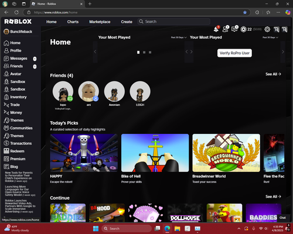Open the taskbar weather widget
The width and height of the screenshot is (293, 234).
click(16, 229)
